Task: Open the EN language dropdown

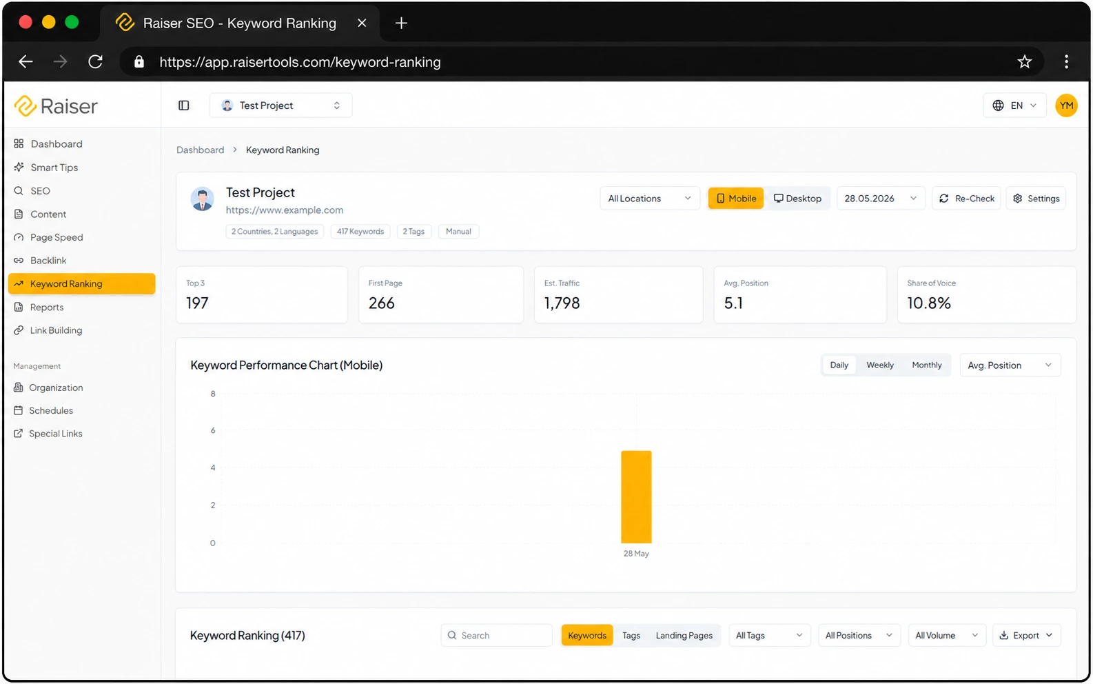Action: 1014,105
